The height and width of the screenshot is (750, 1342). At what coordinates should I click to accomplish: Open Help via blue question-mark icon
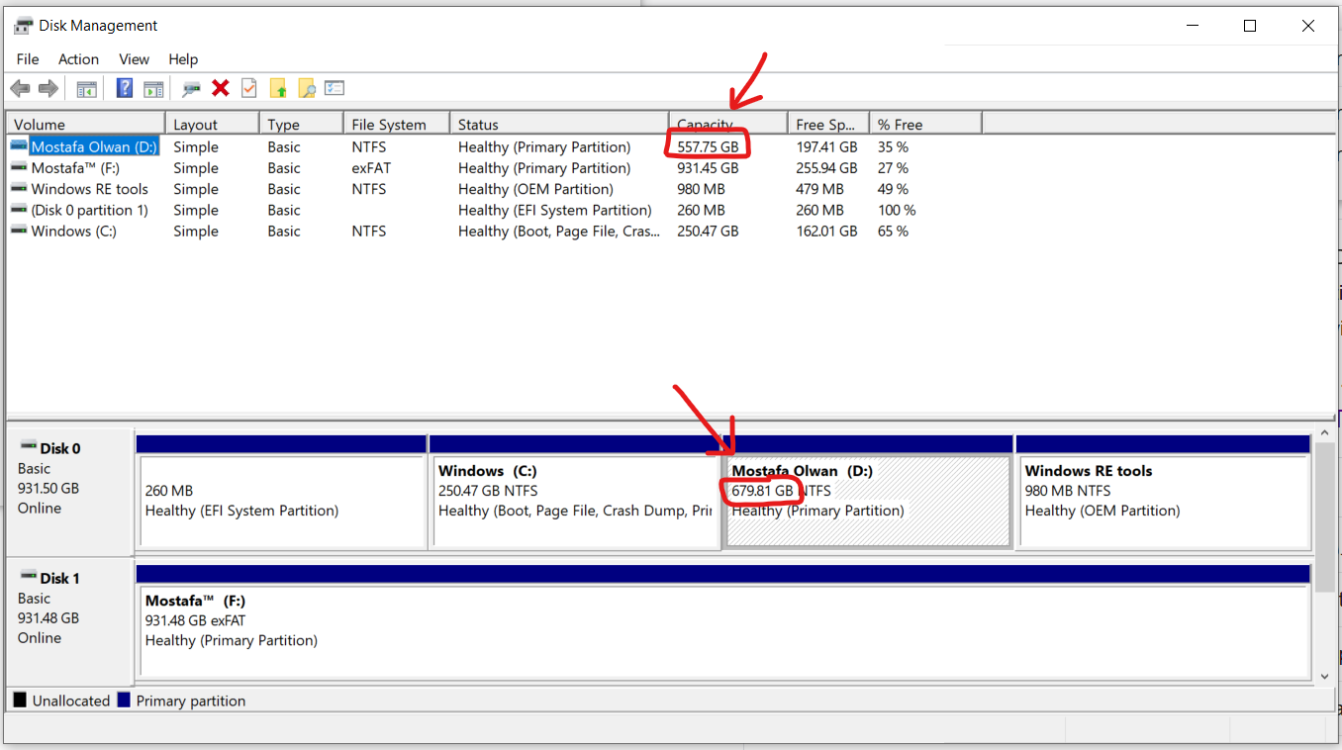125,88
